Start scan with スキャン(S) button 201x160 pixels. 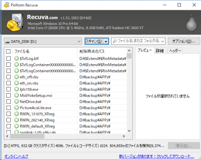pyautogui.click(x=94, y=41)
